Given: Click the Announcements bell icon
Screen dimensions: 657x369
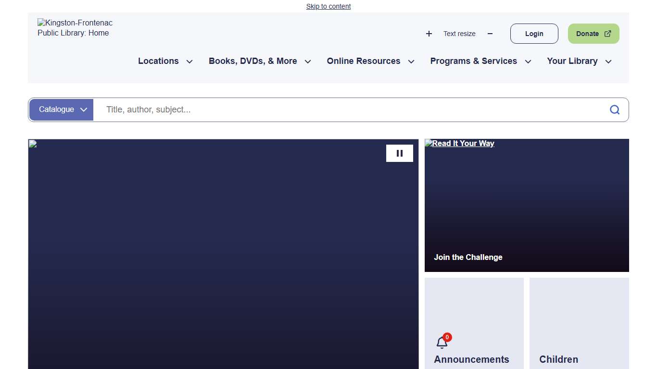Looking at the screenshot, I should 442,343.
